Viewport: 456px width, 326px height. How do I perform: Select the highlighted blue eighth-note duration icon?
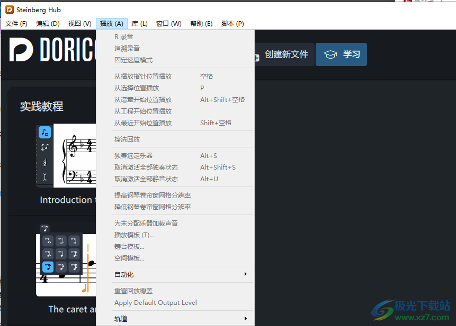48,267
